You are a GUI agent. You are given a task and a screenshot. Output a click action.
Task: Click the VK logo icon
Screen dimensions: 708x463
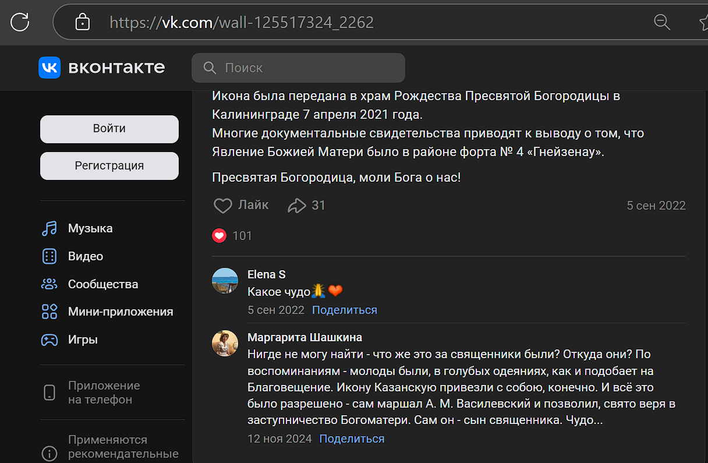coord(49,68)
